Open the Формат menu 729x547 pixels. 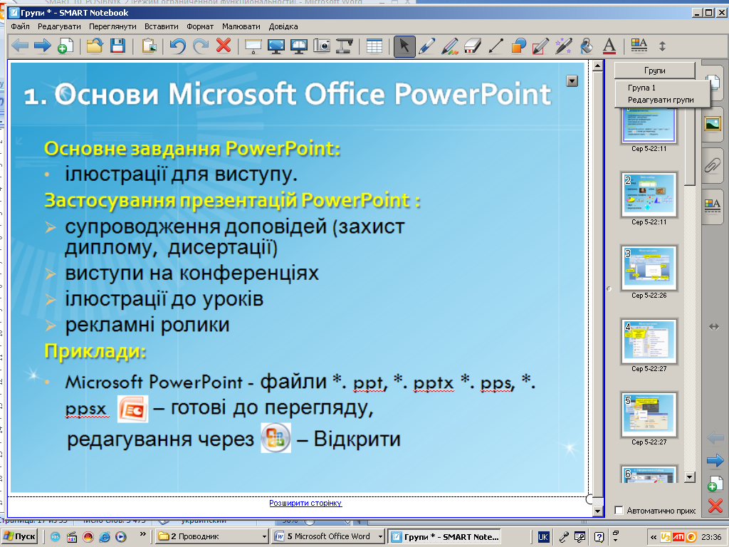200,26
